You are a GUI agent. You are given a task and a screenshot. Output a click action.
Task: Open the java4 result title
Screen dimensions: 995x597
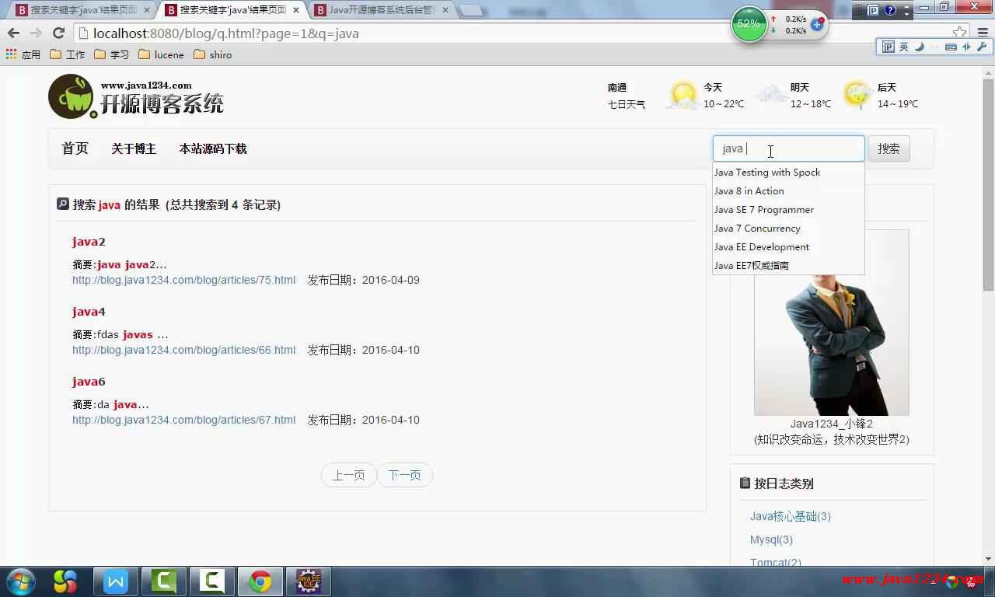pyautogui.click(x=89, y=312)
